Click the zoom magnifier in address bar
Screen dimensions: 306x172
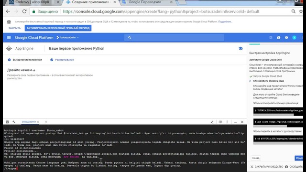293,11
